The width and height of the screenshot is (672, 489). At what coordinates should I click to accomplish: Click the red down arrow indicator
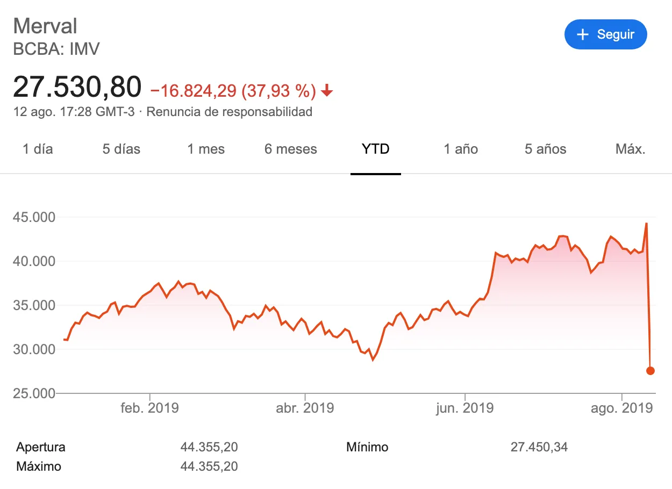coord(326,92)
